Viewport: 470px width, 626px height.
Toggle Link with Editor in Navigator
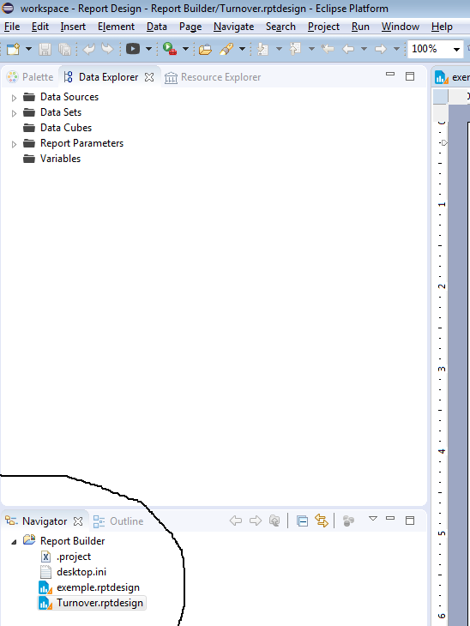coord(322,521)
